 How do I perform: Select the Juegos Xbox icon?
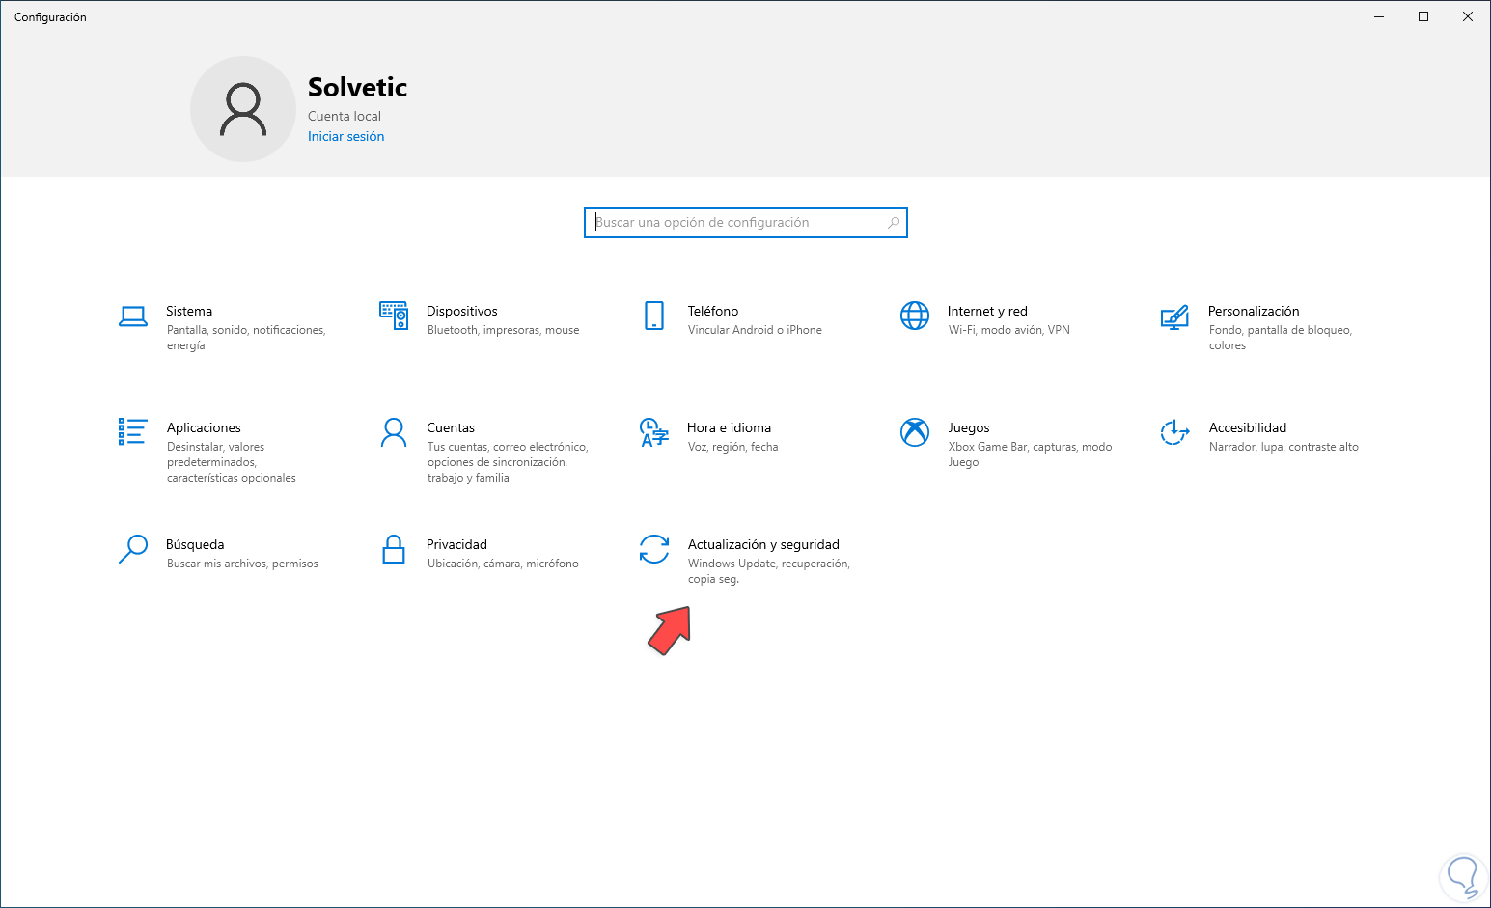(915, 432)
